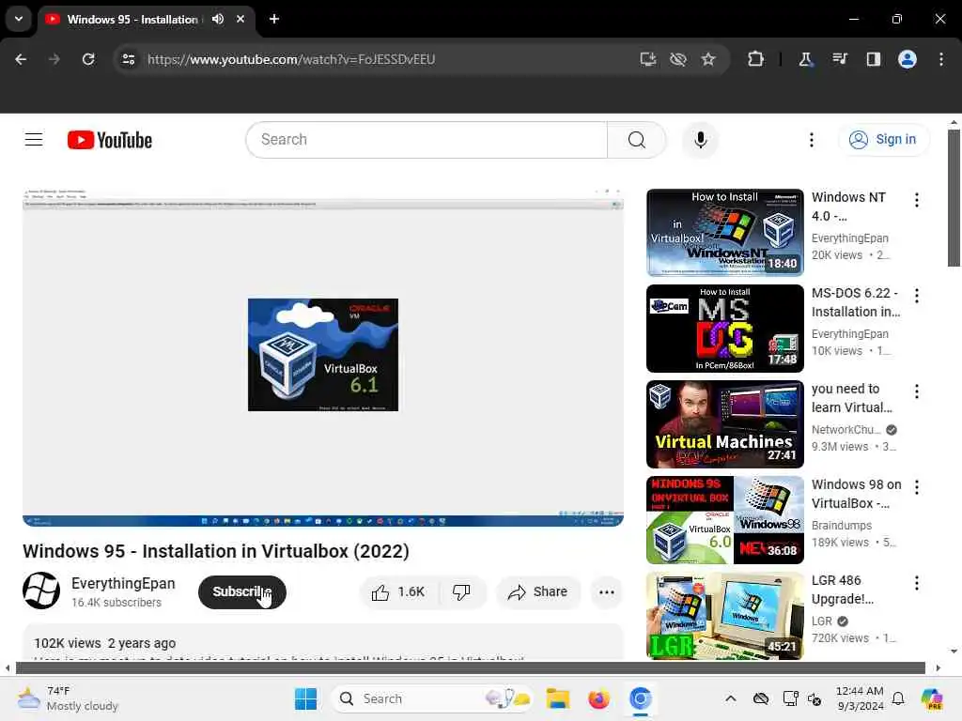Image resolution: width=962 pixels, height=721 pixels.
Task: Show hidden system tray icons
Action: (x=730, y=698)
